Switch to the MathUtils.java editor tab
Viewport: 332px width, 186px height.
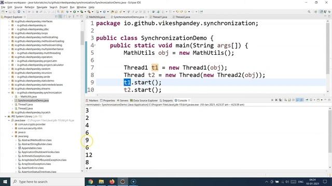click(x=97, y=17)
